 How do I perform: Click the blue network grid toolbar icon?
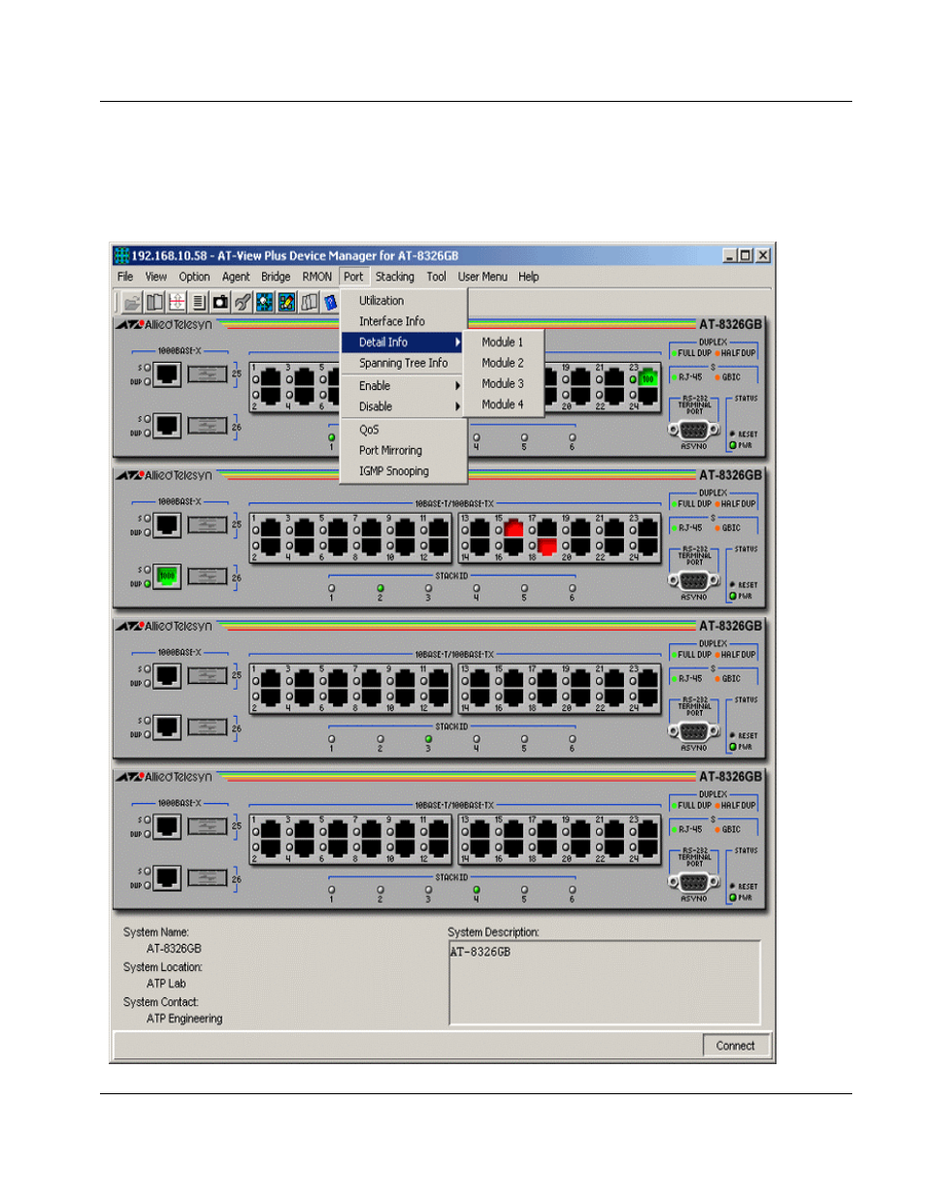coord(264,302)
